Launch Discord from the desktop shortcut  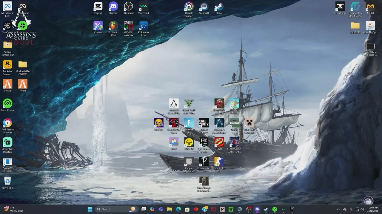113,8
